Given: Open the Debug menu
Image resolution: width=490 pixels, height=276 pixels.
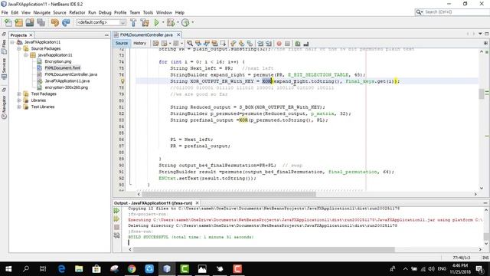Looking at the screenshot, I should (105, 12).
